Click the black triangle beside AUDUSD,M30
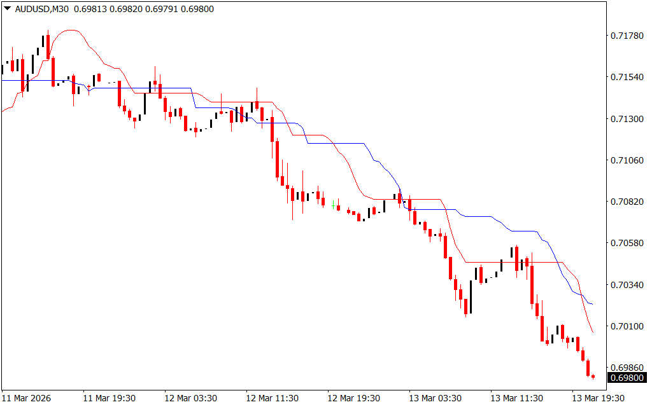This screenshot has height=407, width=652. click(6, 10)
